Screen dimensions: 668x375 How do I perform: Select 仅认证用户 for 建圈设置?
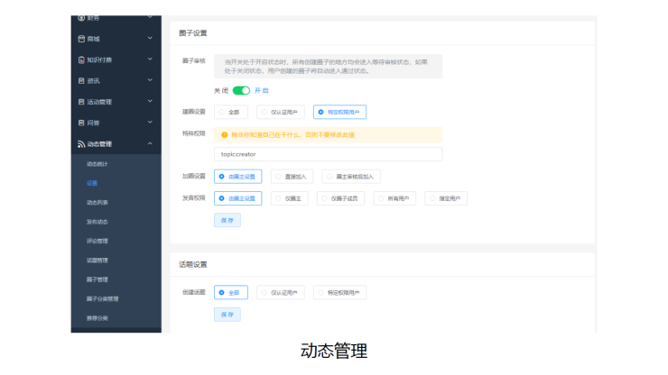(x=281, y=112)
